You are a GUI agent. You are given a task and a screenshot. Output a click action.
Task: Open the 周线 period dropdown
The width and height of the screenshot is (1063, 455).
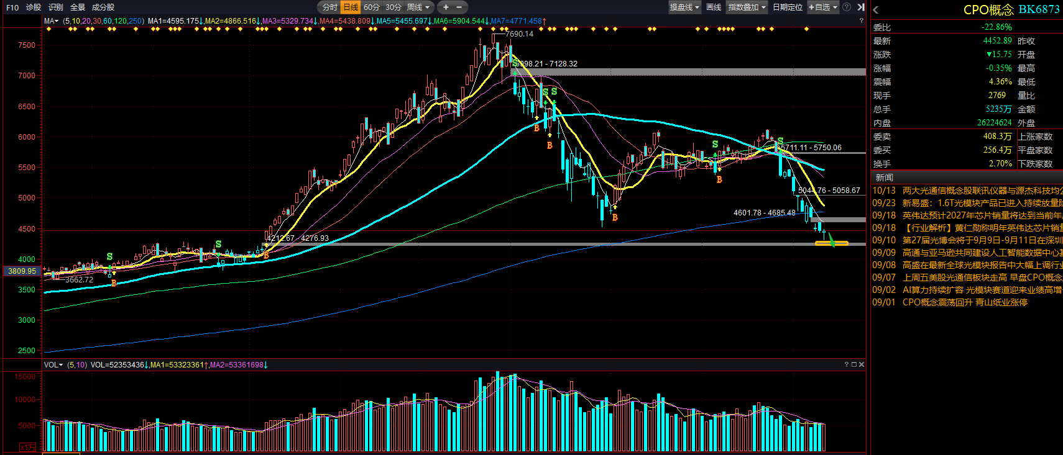pos(418,7)
